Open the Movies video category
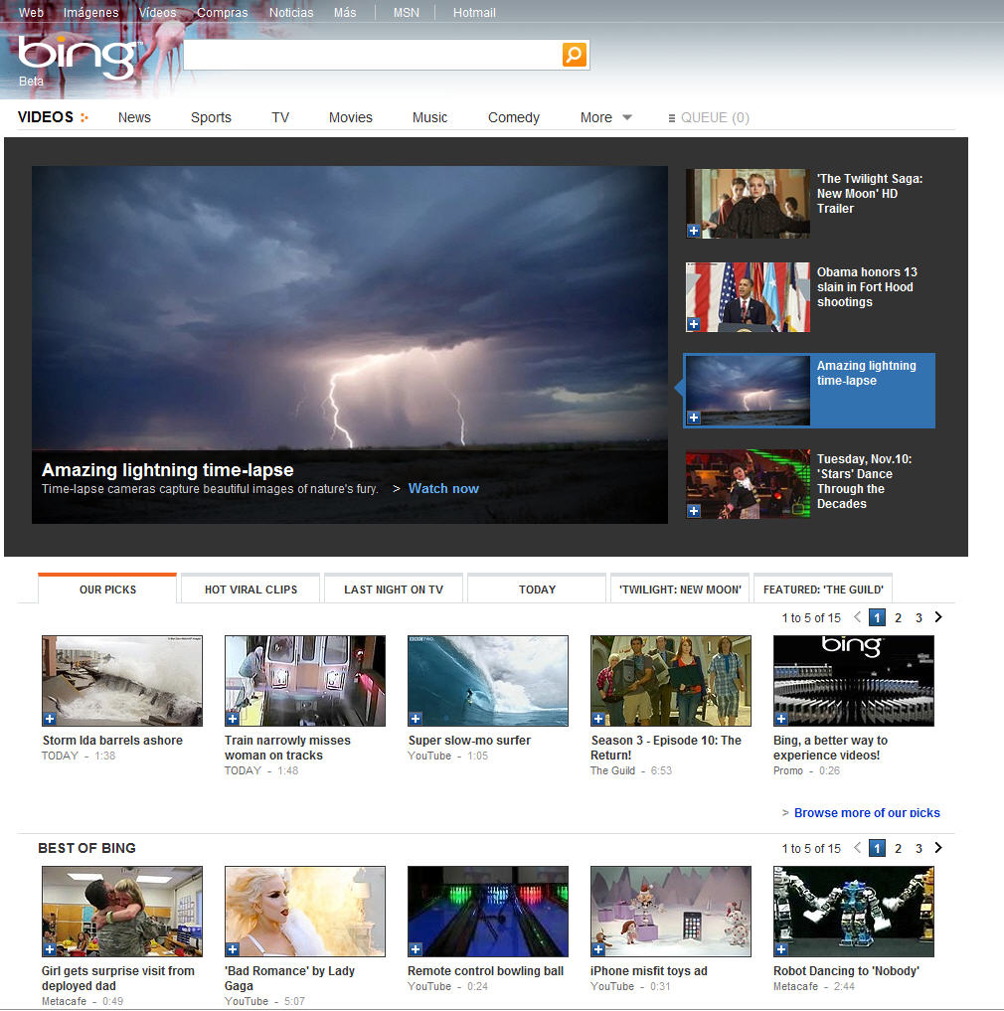1004x1011 pixels. [350, 118]
